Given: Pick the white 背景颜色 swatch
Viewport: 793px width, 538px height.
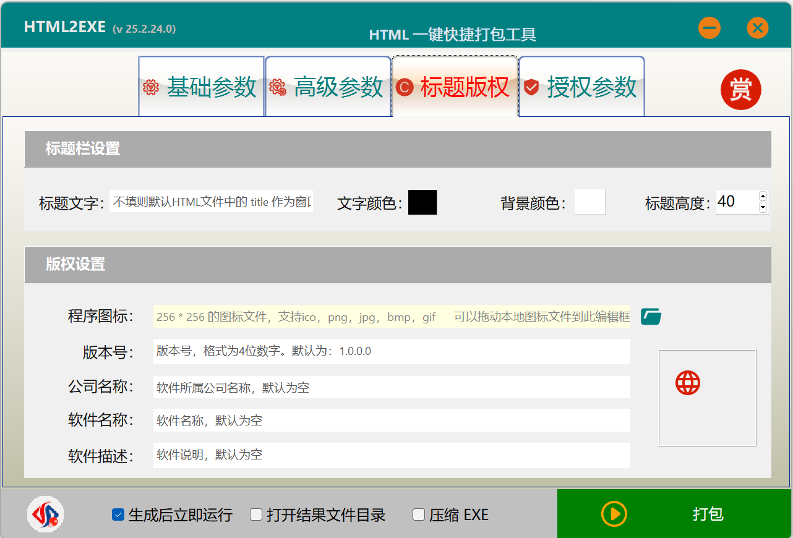Looking at the screenshot, I should coord(590,202).
